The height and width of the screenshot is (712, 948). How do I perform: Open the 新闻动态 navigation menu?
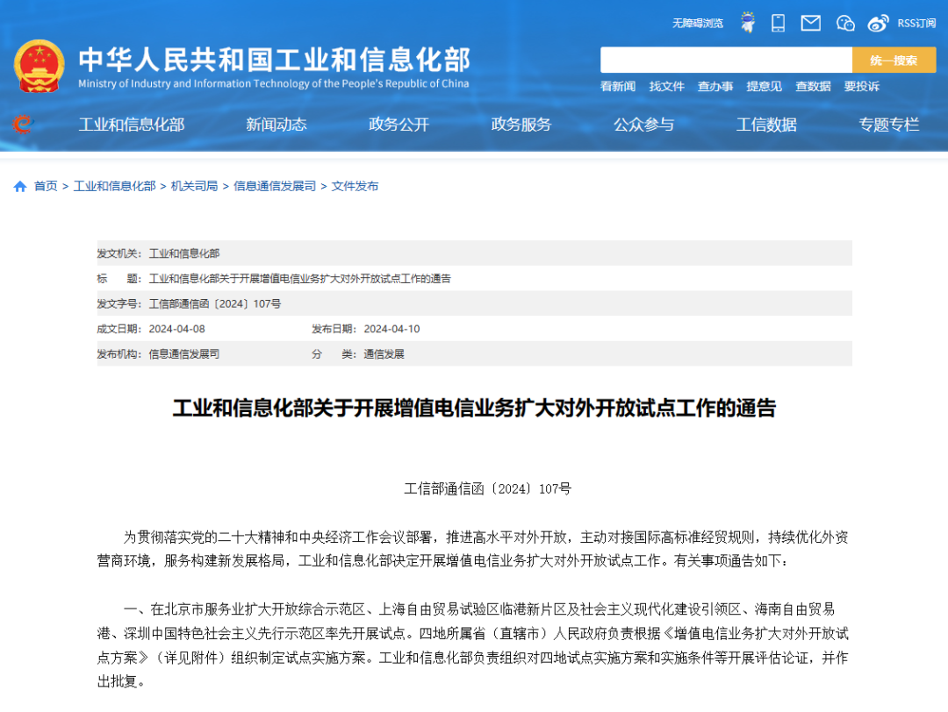click(x=276, y=125)
